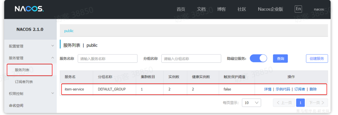Click the 下一页 next page button

[x=317, y=103]
